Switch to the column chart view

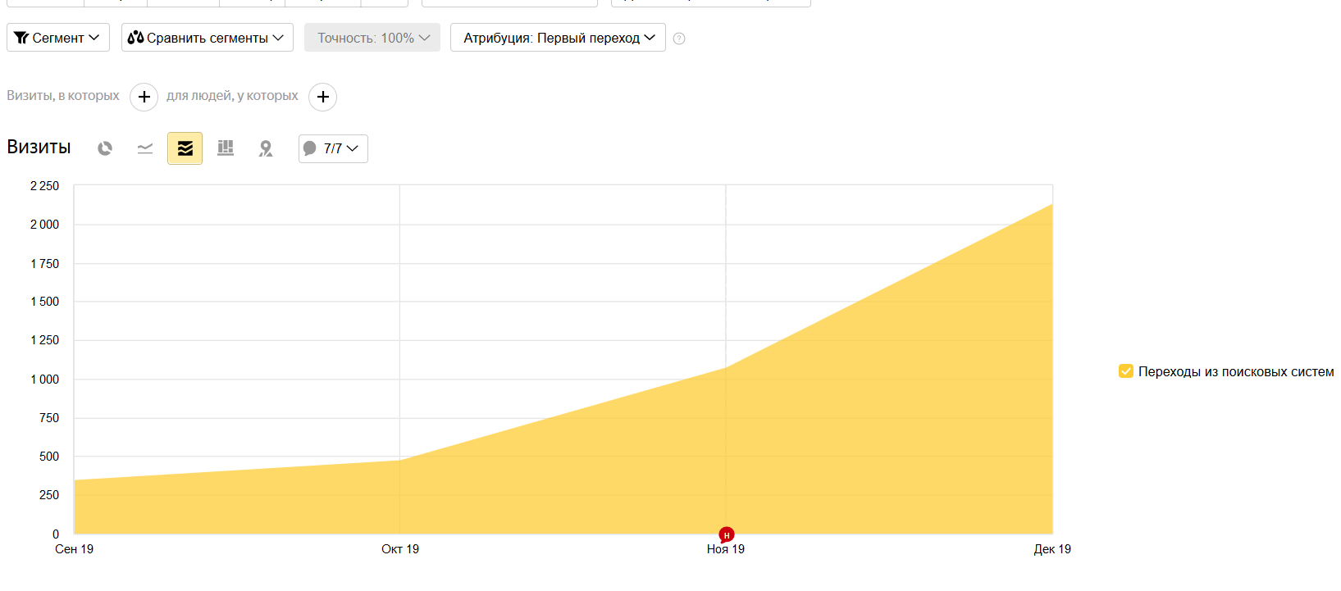coord(226,148)
